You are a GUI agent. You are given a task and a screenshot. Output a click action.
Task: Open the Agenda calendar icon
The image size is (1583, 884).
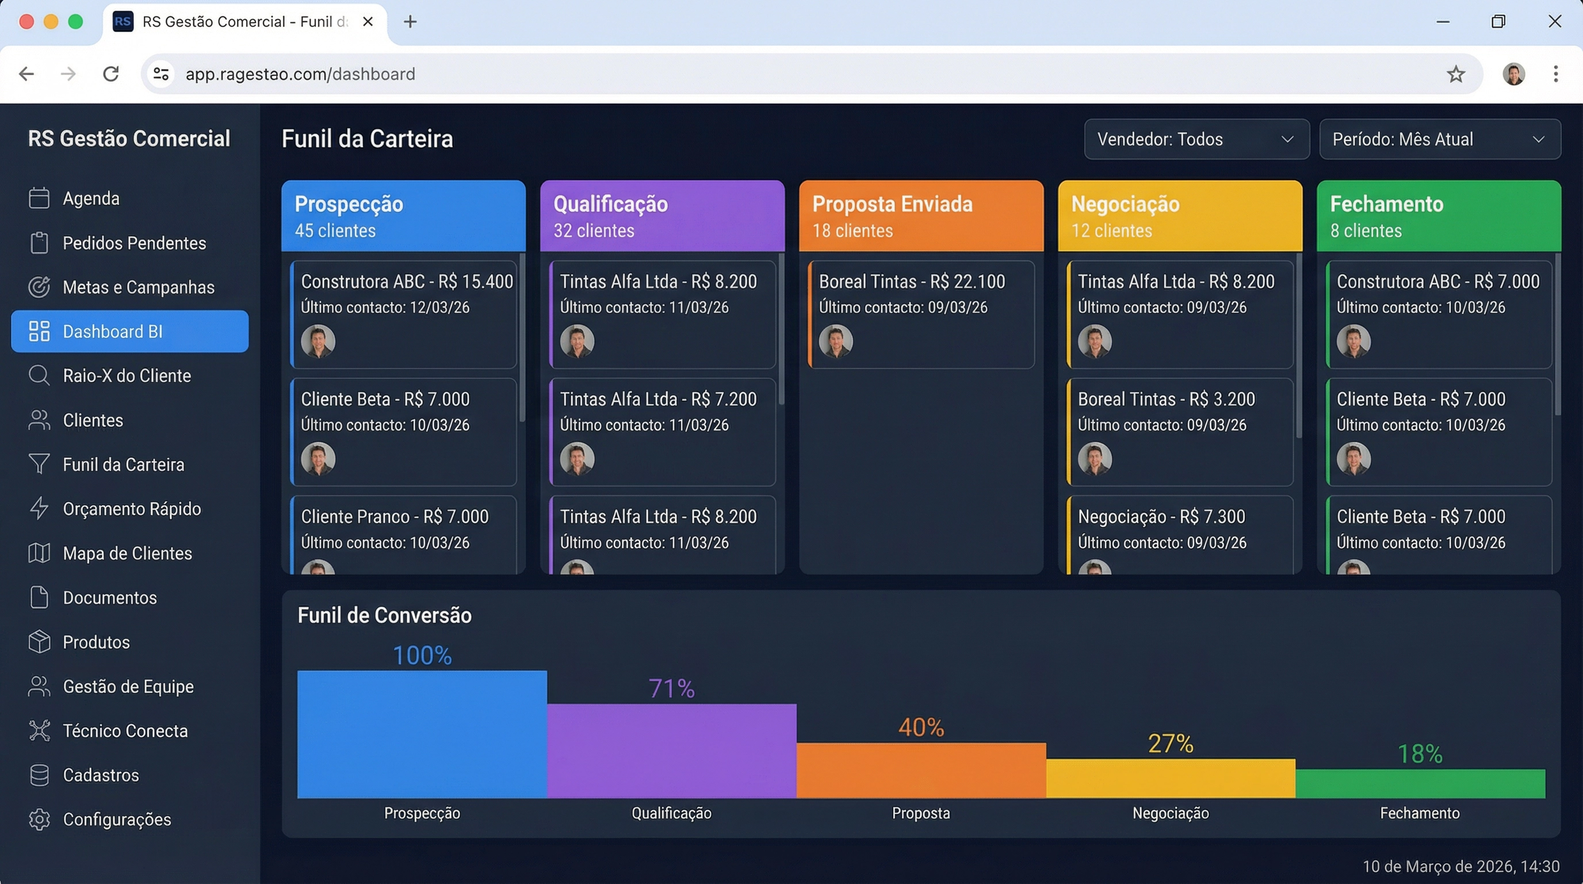click(39, 198)
